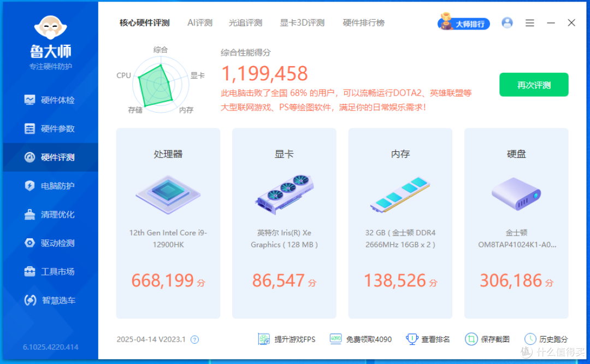Open 清理优化 in the sidebar

[50, 215]
